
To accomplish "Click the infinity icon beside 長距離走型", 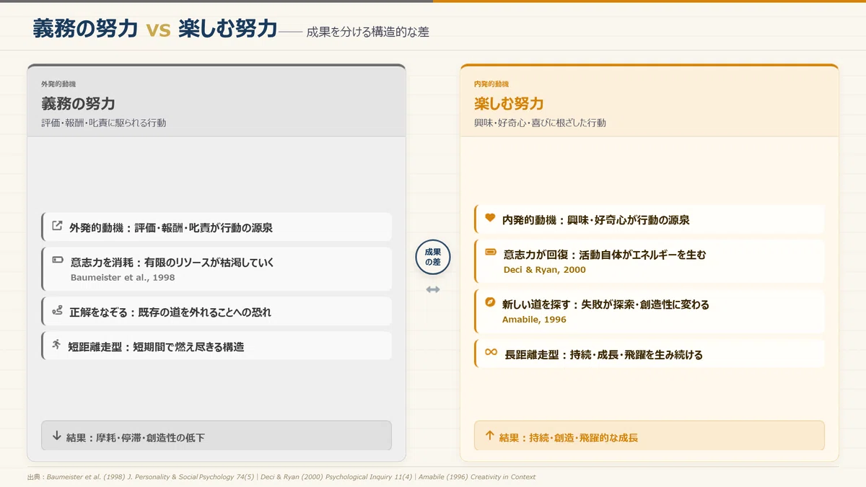I will tap(491, 352).
